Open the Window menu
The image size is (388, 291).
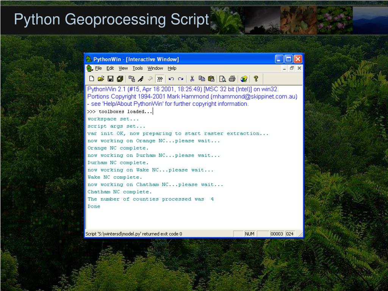(155, 68)
